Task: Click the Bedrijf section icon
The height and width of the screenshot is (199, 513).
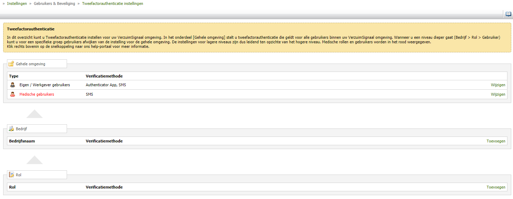Action: click(11, 129)
